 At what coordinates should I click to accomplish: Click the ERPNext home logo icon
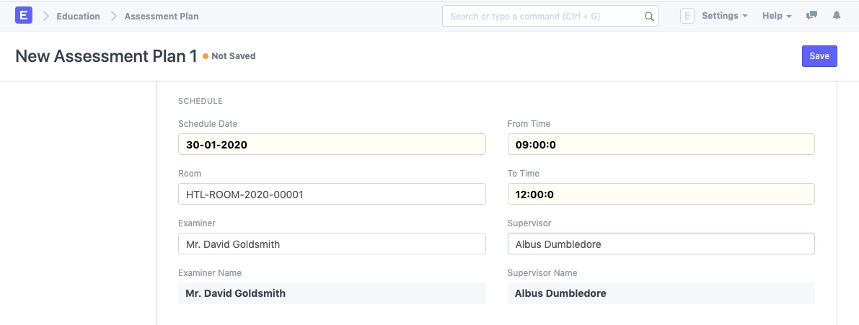[x=24, y=15]
